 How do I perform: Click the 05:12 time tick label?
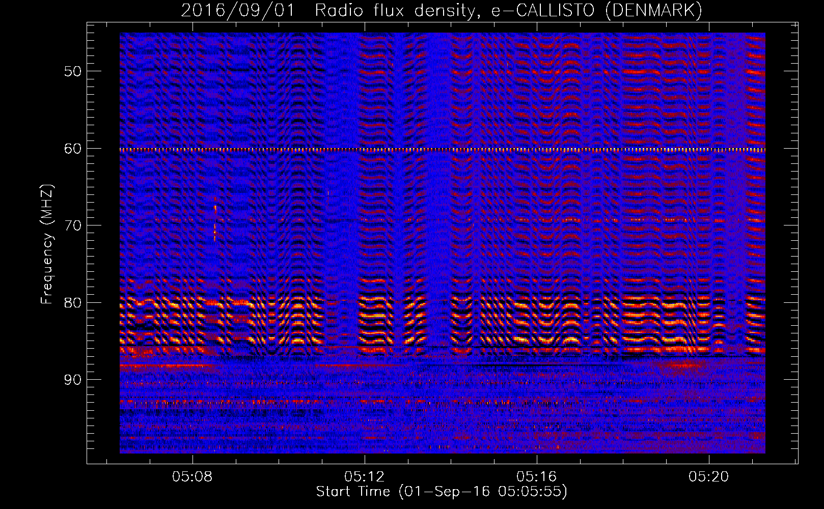pos(365,477)
